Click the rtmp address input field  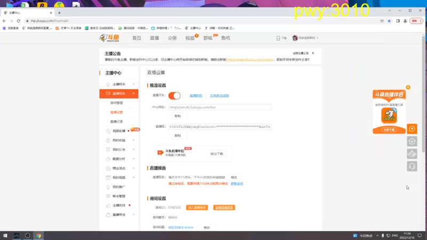tap(220, 107)
